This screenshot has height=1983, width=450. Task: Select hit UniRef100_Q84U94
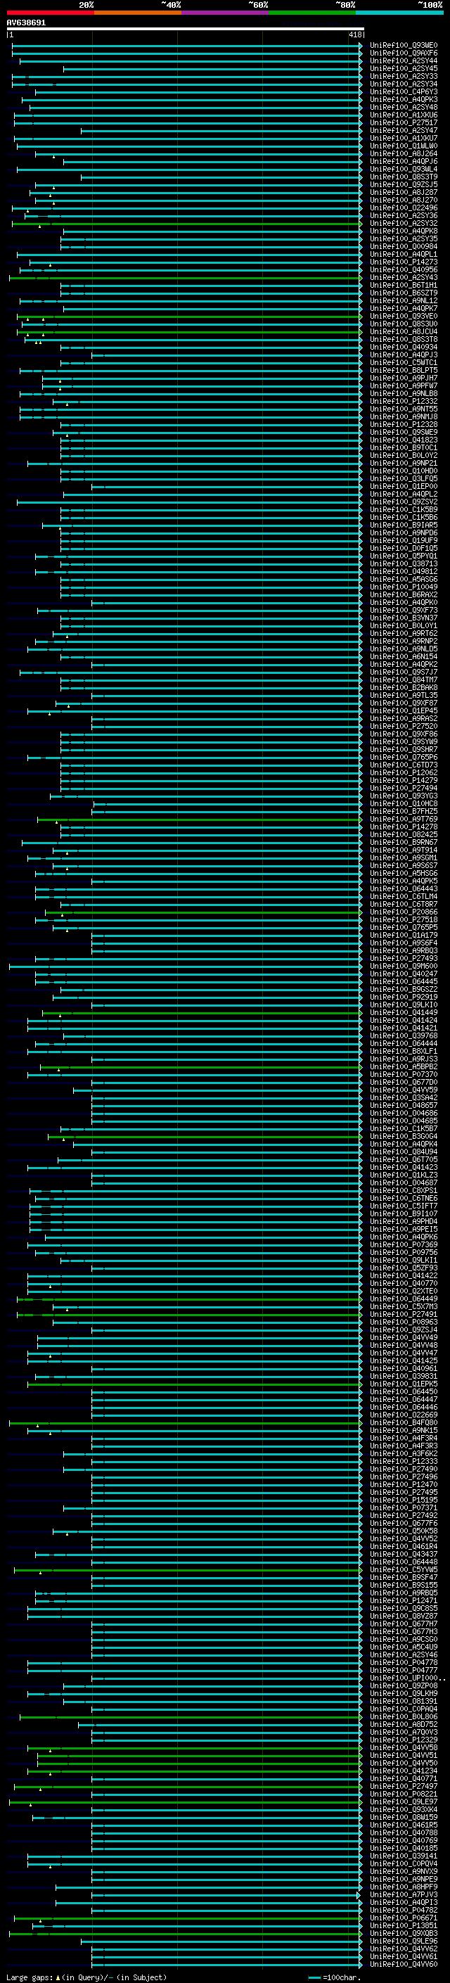point(404,1152)
